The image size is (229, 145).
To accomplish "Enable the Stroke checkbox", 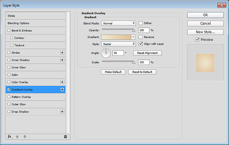I will [x=9, y=52].
